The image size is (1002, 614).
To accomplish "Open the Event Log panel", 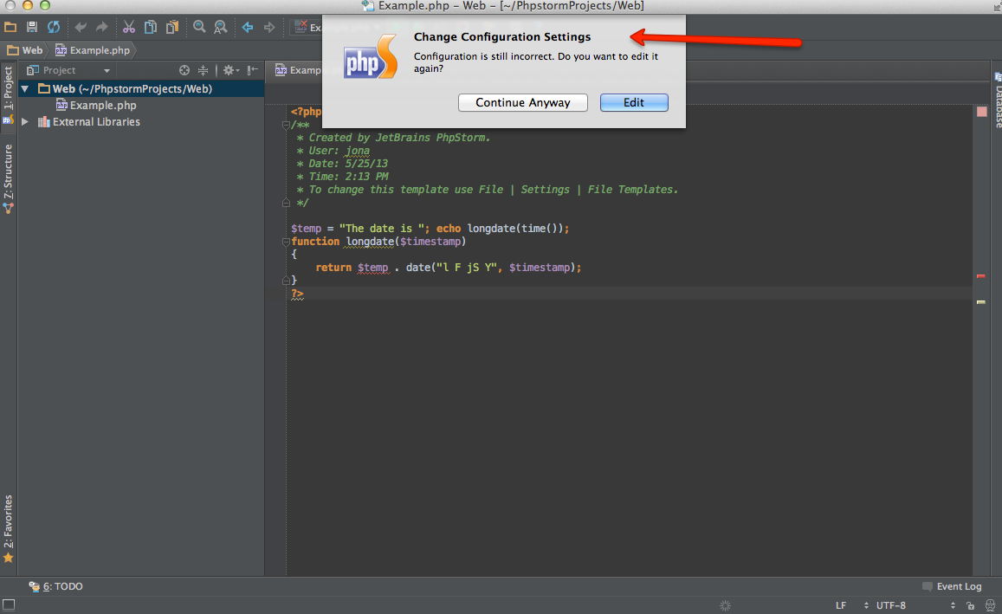I will tap(952, 586).
